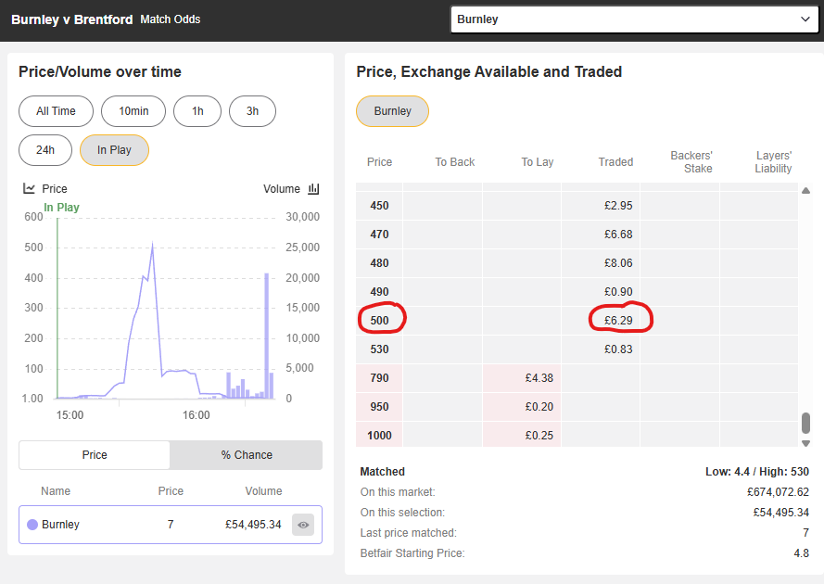Click the 450 price row
824x584 pixels.
[x=577, y=206]
